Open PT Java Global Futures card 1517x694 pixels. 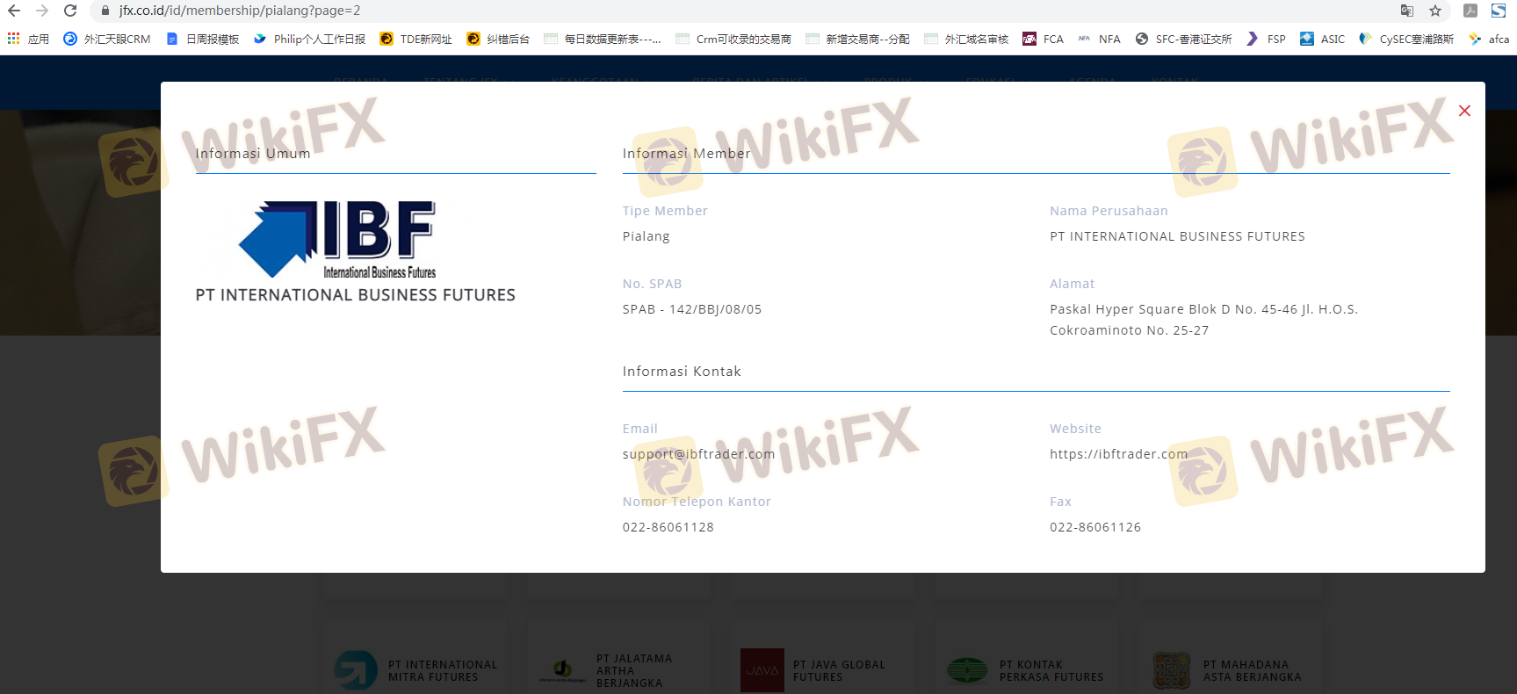823,671
